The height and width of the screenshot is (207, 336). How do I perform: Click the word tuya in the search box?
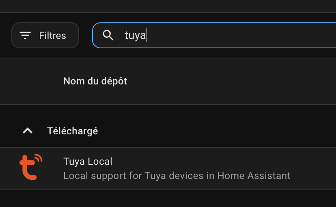tap(135, 35)
